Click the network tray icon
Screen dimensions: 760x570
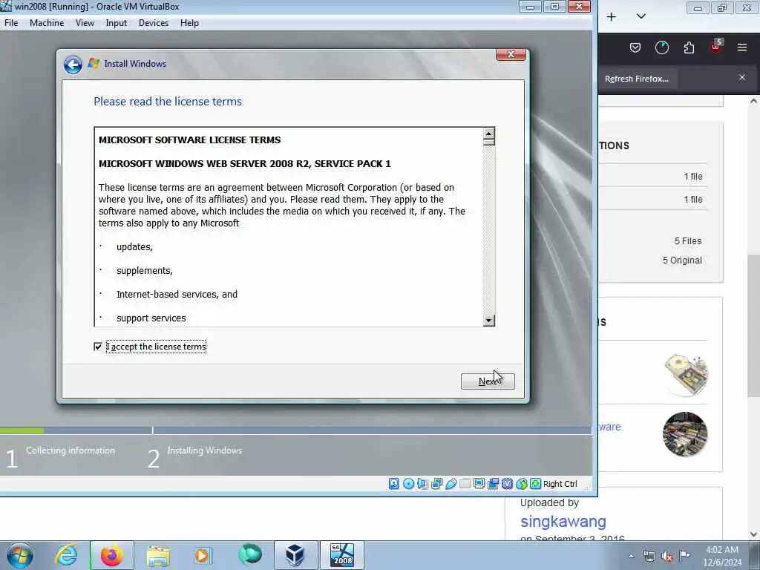[x=649, y=557]
